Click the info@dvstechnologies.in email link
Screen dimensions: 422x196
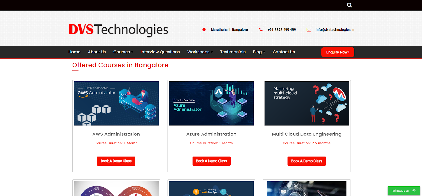tap(335, 30)
